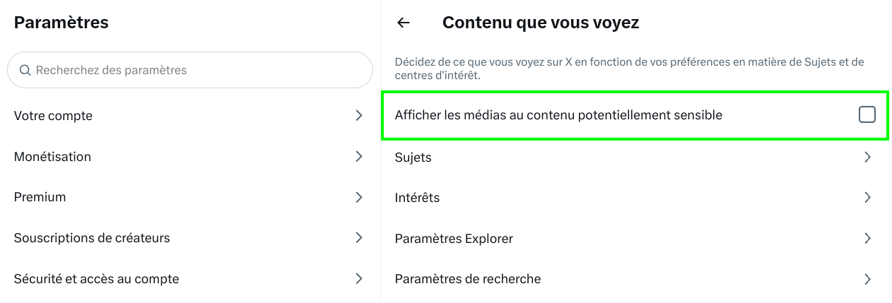Open the Paramètres de recherche link
Image resolution: width=892 pixels, height=303 pixels.
tap(468, 279)
